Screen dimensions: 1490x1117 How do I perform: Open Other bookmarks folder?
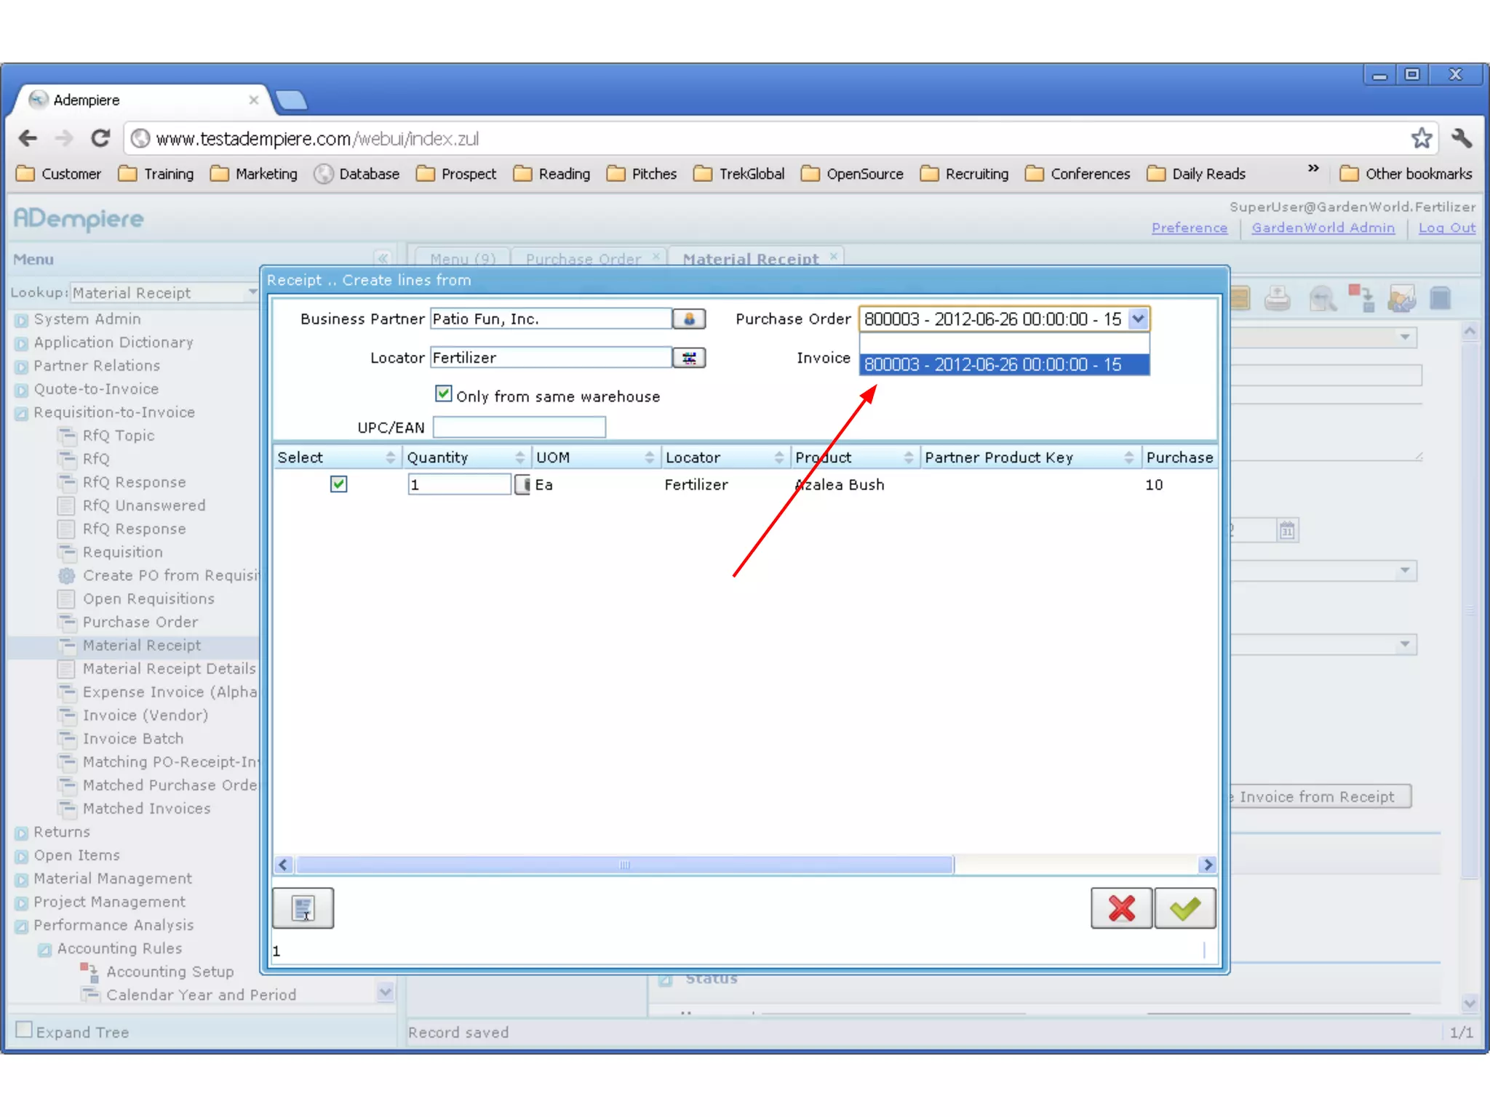pyautogui.click(x=1406, y=174)
